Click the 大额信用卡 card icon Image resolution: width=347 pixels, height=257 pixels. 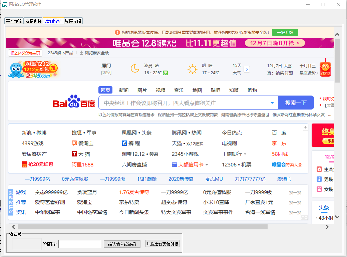coord(175,165)
